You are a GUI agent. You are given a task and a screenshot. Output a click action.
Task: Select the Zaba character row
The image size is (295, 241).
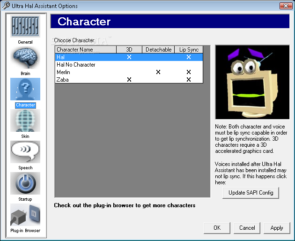[129, 80]
